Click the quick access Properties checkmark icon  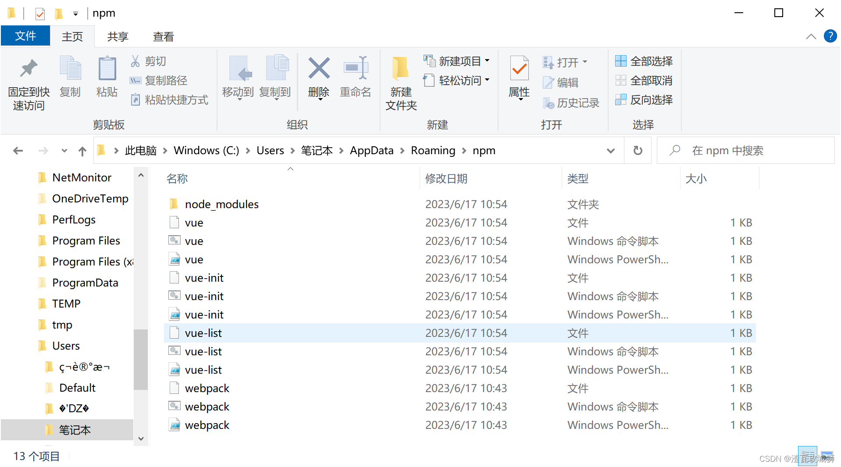40,14
